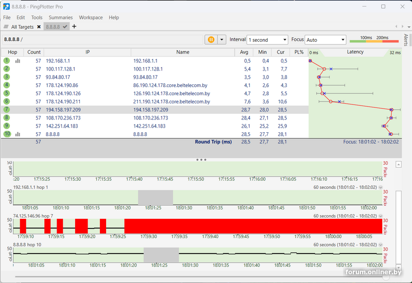The width and height of the screenshot is (412, 283).
Task: Click the 100ms 200ms latency color scale
Action: [374, 40]
